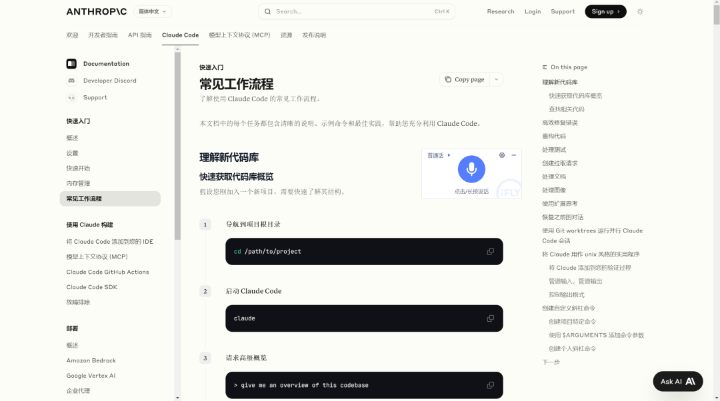720x401 pixels.
Task: Switch to the 资源 tab
Action: [286, 35]
